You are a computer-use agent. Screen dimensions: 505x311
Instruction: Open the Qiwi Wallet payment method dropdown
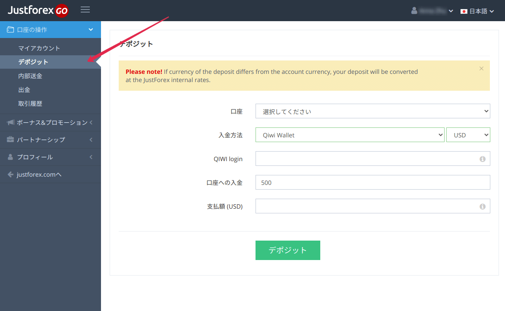point(350,135)
